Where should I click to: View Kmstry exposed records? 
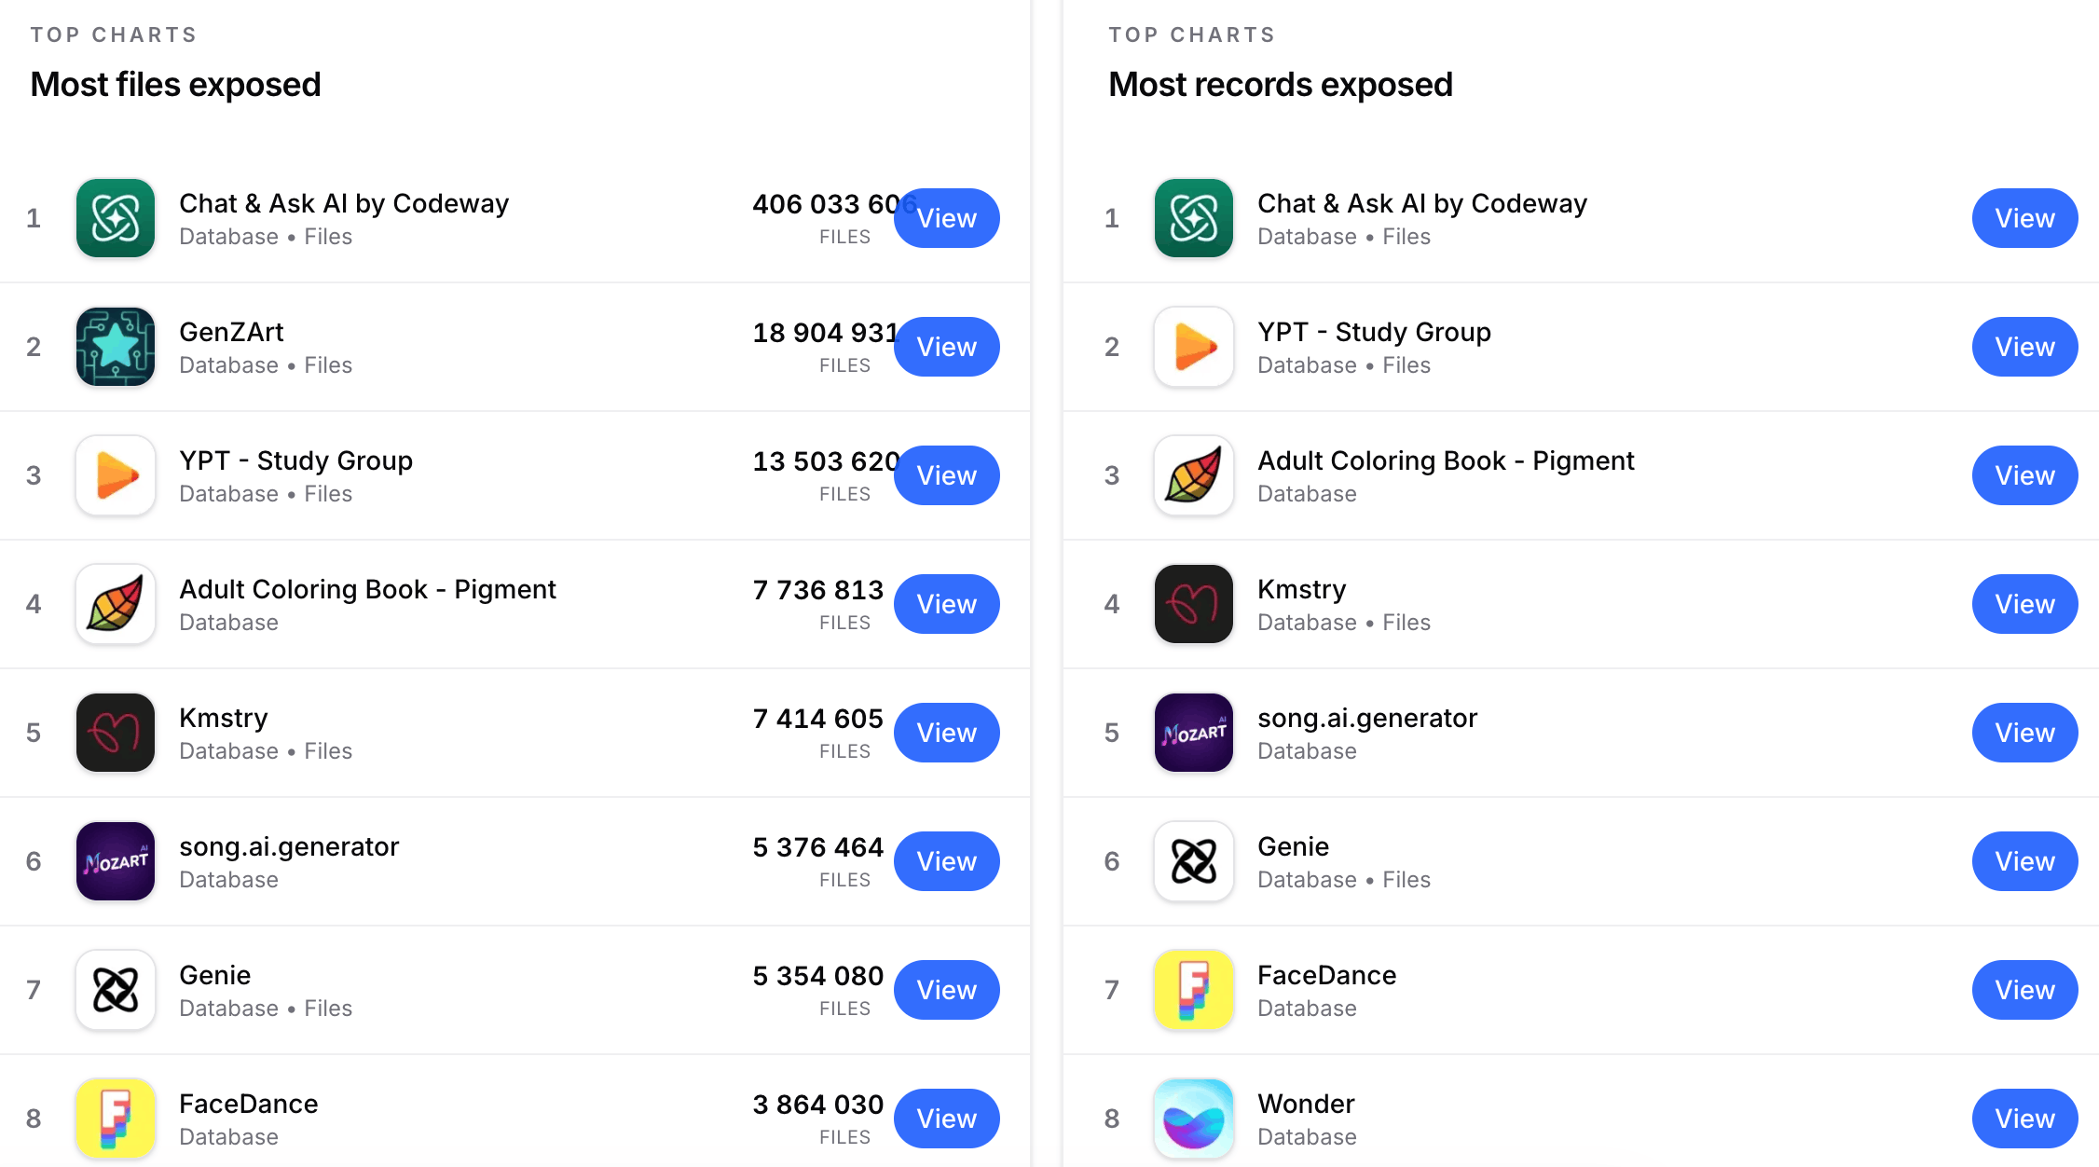click(2024, 604)
